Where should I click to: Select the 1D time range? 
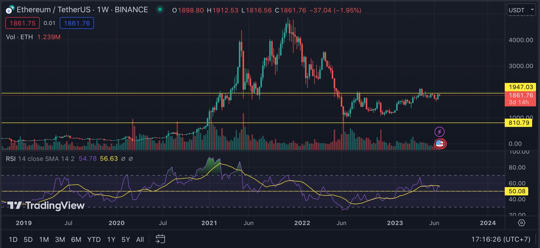(13, 240)
